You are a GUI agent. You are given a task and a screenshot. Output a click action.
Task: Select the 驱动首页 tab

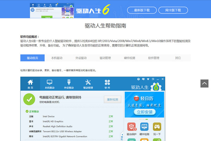[x=32, y=58]
